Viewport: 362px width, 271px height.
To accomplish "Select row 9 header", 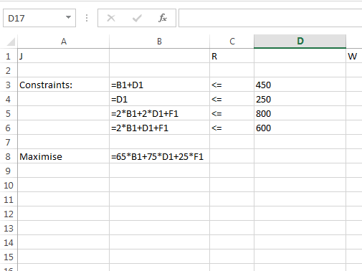I will pos(9,171).
